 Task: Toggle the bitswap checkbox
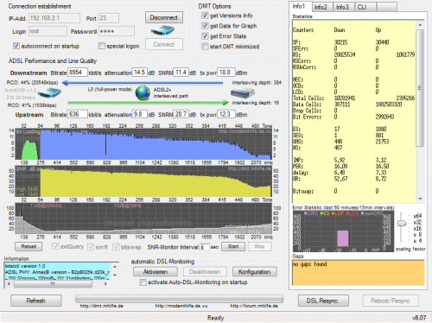pyautogui.click(x=116, y=247)
